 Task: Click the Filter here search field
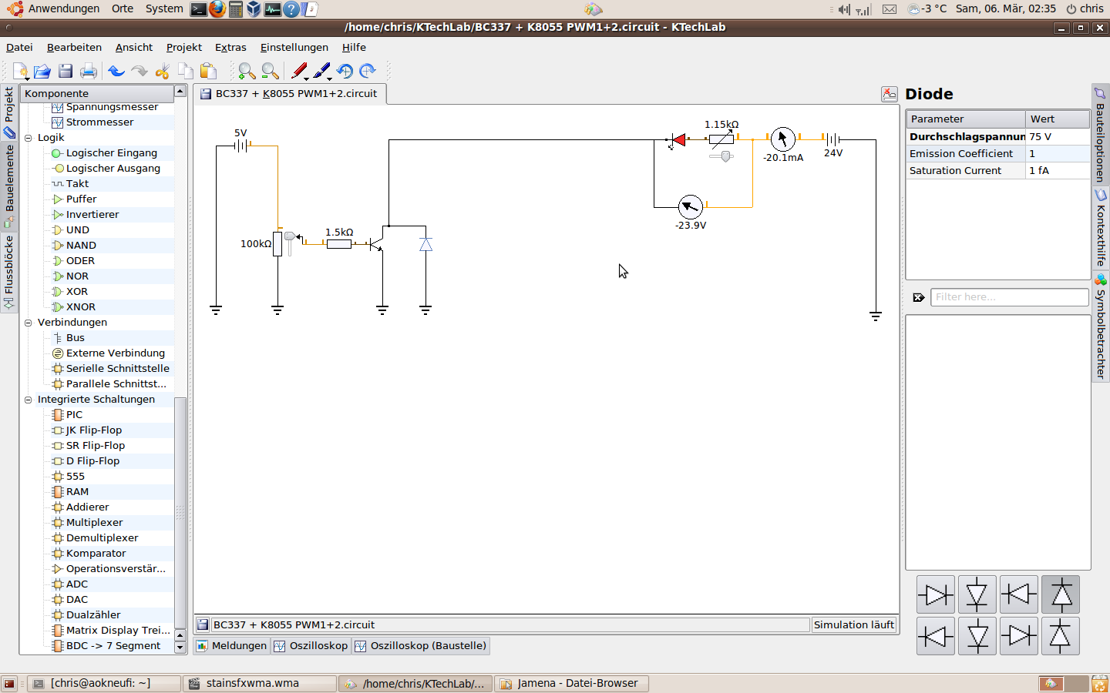point(1010,297)
